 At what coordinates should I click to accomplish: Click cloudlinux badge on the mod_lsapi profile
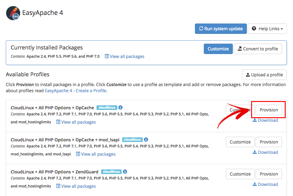(132, 140)
